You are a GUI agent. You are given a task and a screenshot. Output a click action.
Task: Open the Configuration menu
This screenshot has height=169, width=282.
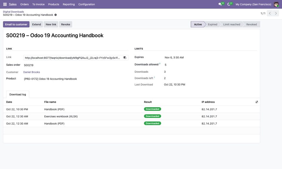click(x=86, y=4)
